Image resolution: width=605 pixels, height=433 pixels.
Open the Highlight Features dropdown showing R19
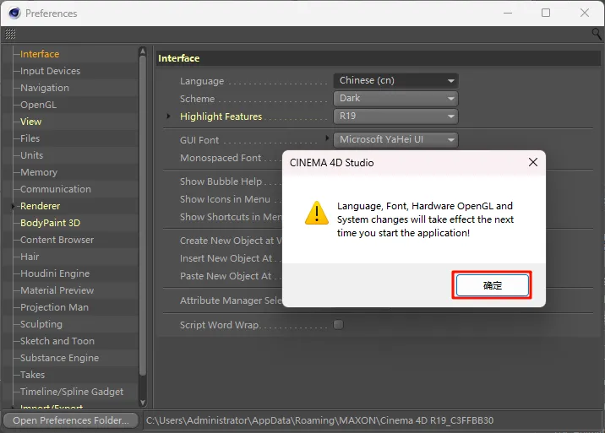396,116
